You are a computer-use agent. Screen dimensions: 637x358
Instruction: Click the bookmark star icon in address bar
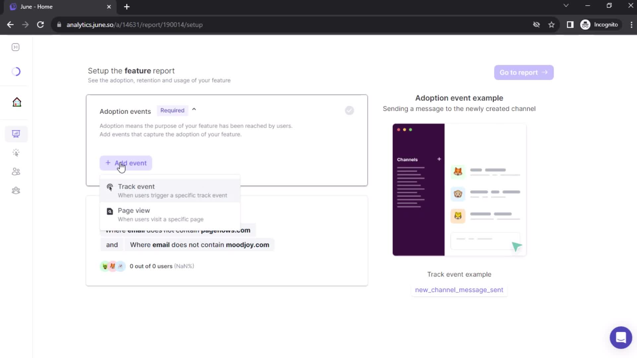tap(552, 25)
